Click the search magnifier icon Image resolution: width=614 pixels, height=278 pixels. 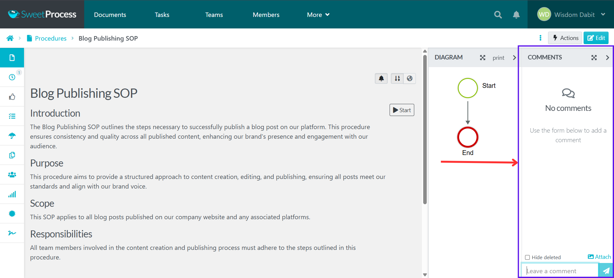click(498, 15)
